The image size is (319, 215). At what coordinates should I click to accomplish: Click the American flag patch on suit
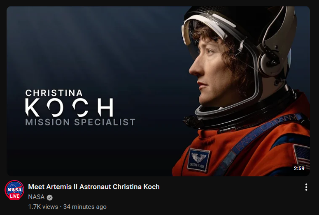tap(302, 155)
